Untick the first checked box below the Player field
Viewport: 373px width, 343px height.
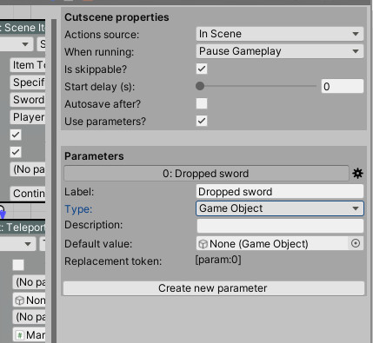click(16, 135)
